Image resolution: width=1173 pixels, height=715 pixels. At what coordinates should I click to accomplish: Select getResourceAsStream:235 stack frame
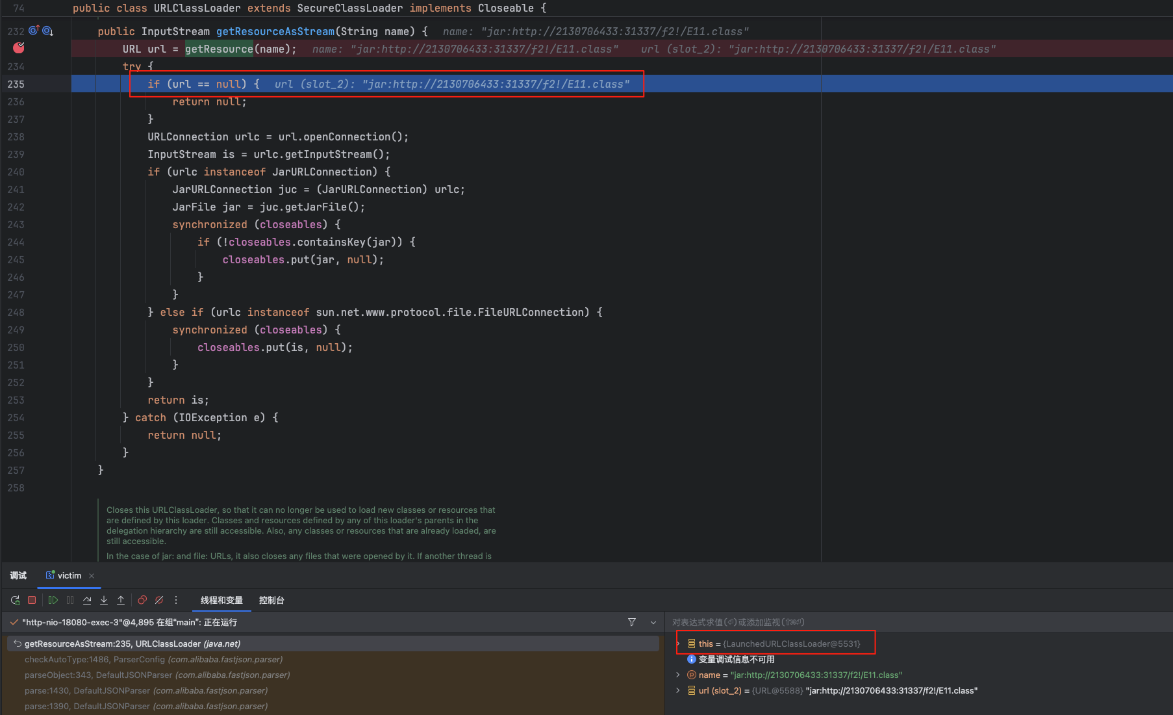tap(333, 643)
